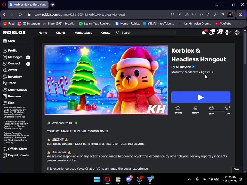Open the edit page icon in address bar
Image resolution: width=247 pixels, height=185 pixels.
179,14
